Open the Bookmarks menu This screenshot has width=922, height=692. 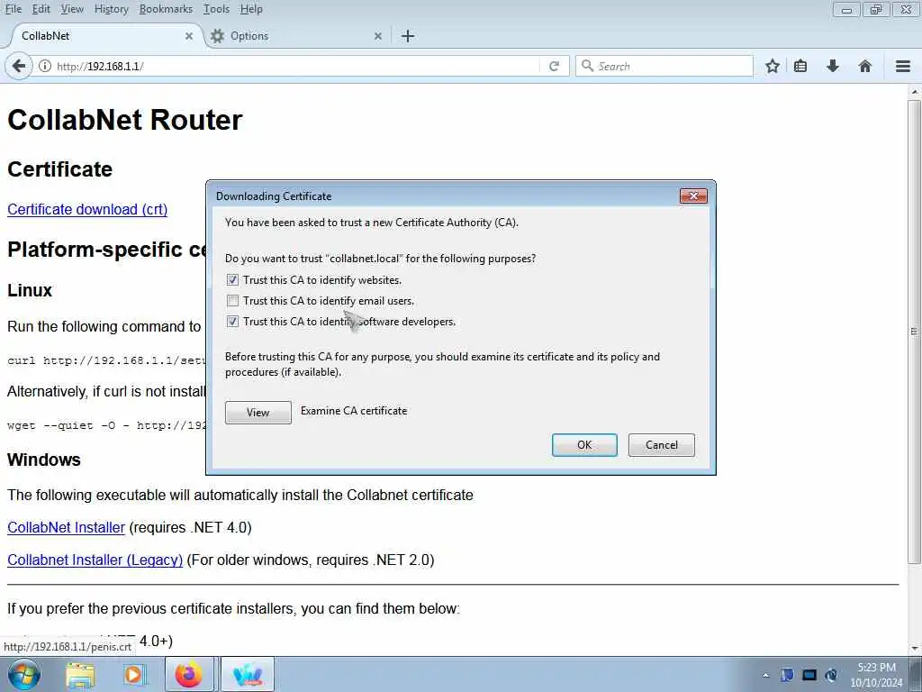tap(166, 9)
